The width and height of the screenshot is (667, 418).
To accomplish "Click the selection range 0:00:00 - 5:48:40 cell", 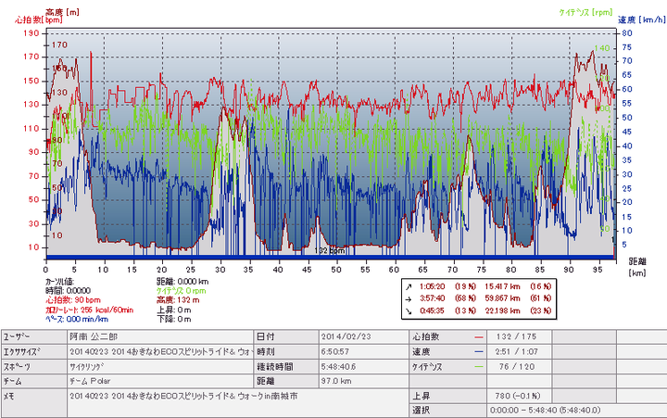I will tap(577, 411).
